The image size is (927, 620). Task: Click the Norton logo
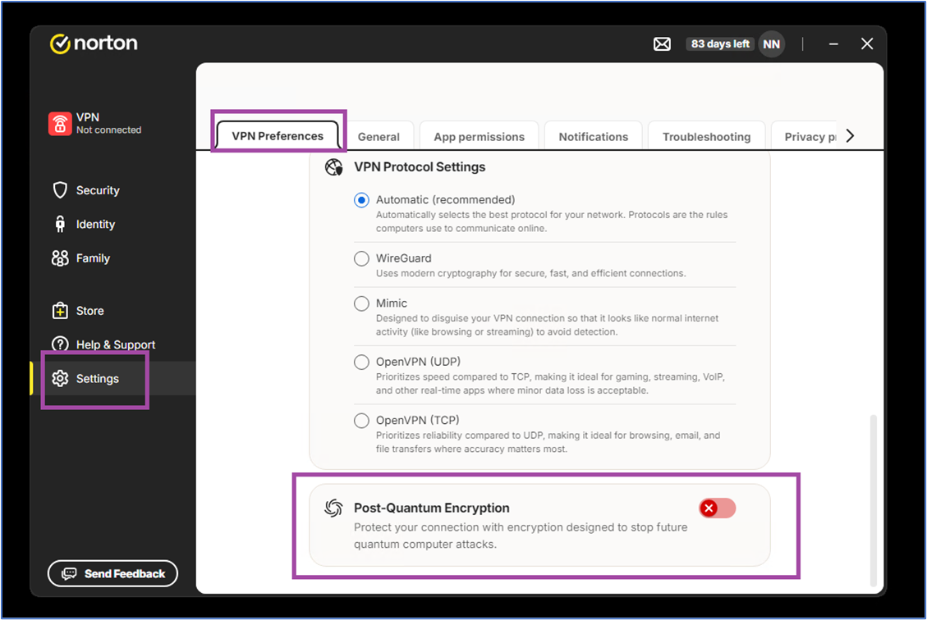94,43
